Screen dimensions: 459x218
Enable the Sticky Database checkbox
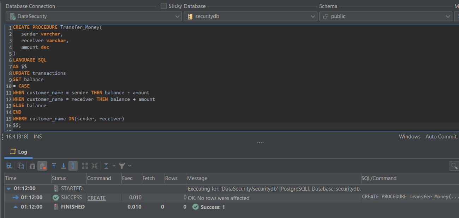[x=163, y=6]
